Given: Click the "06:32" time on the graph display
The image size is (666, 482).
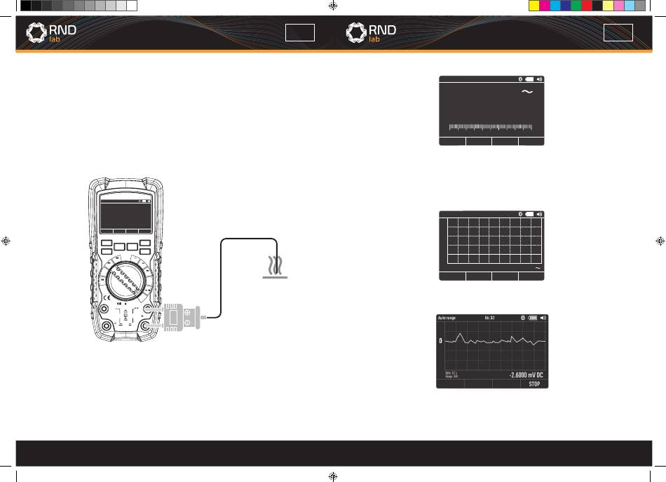Looking at the screenshot, I should click(490, 318).
